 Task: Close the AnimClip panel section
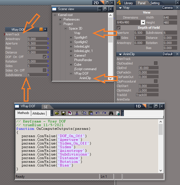177,54
